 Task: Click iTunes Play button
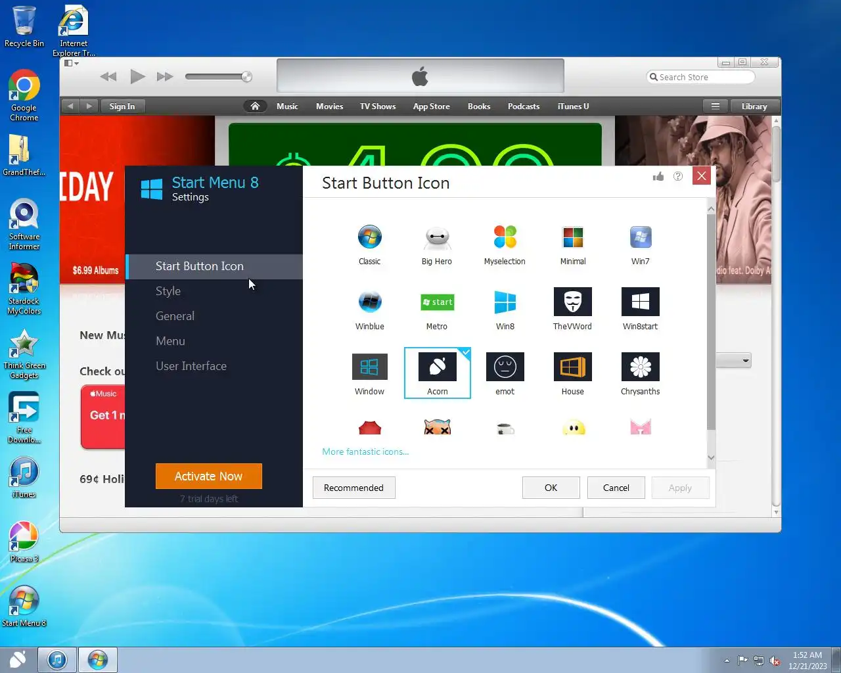point(137,77)
